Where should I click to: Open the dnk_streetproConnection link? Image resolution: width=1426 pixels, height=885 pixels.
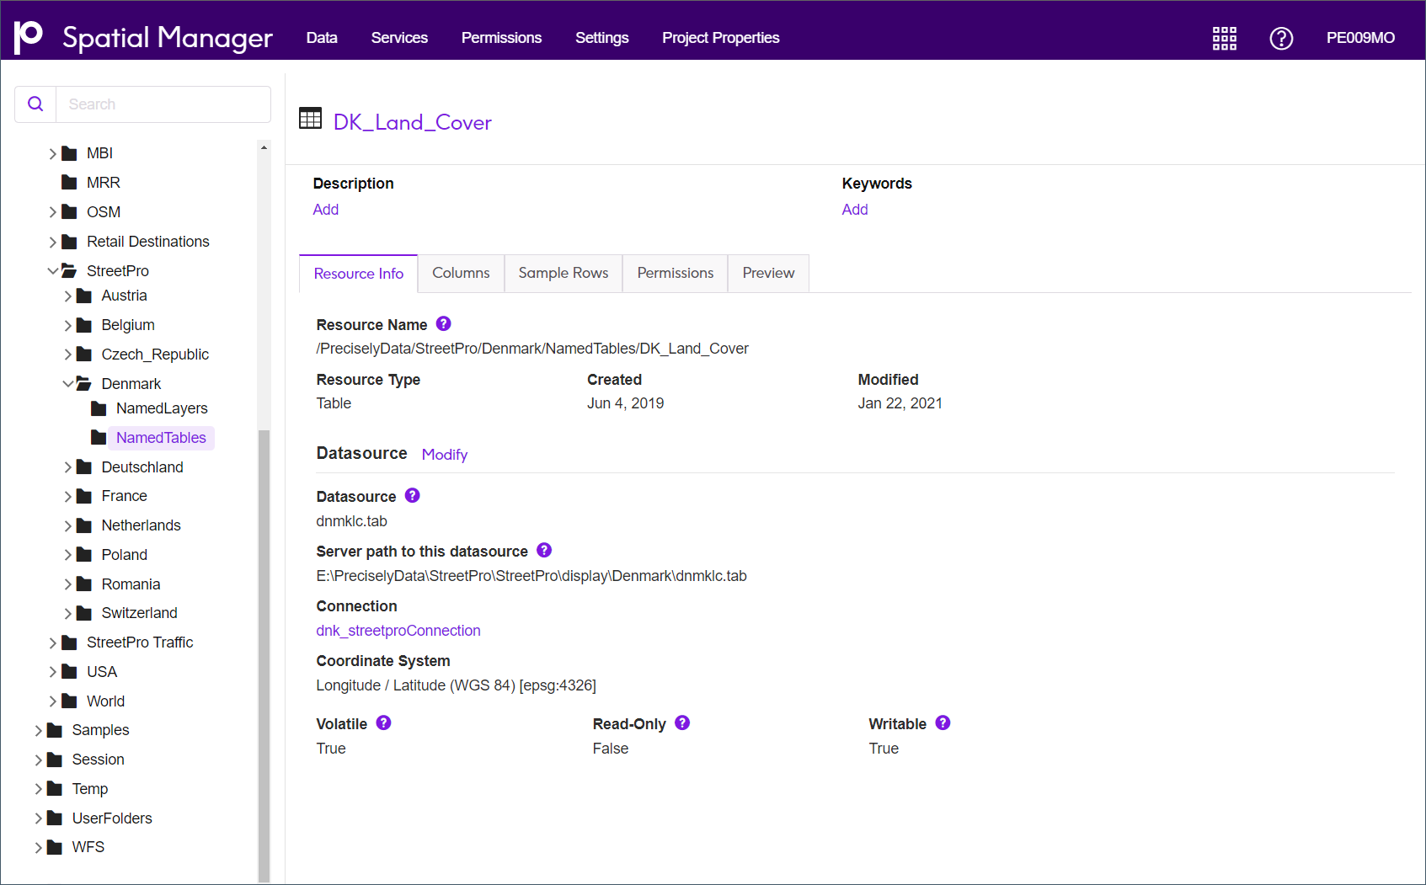click(398, 631)
